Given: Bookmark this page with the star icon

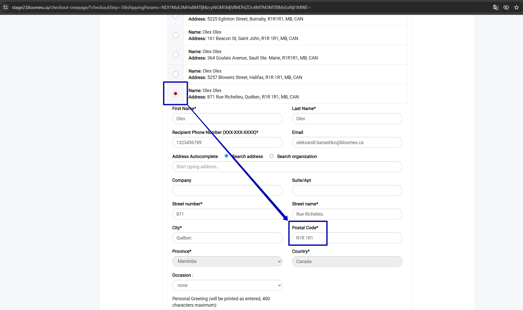Looking at the screenshot, I should [516, 7].
